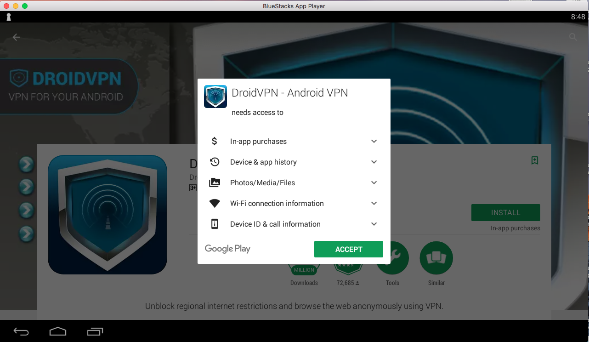Click the 'Unblock regional internet restrictions' description

(x=294, y=306)
